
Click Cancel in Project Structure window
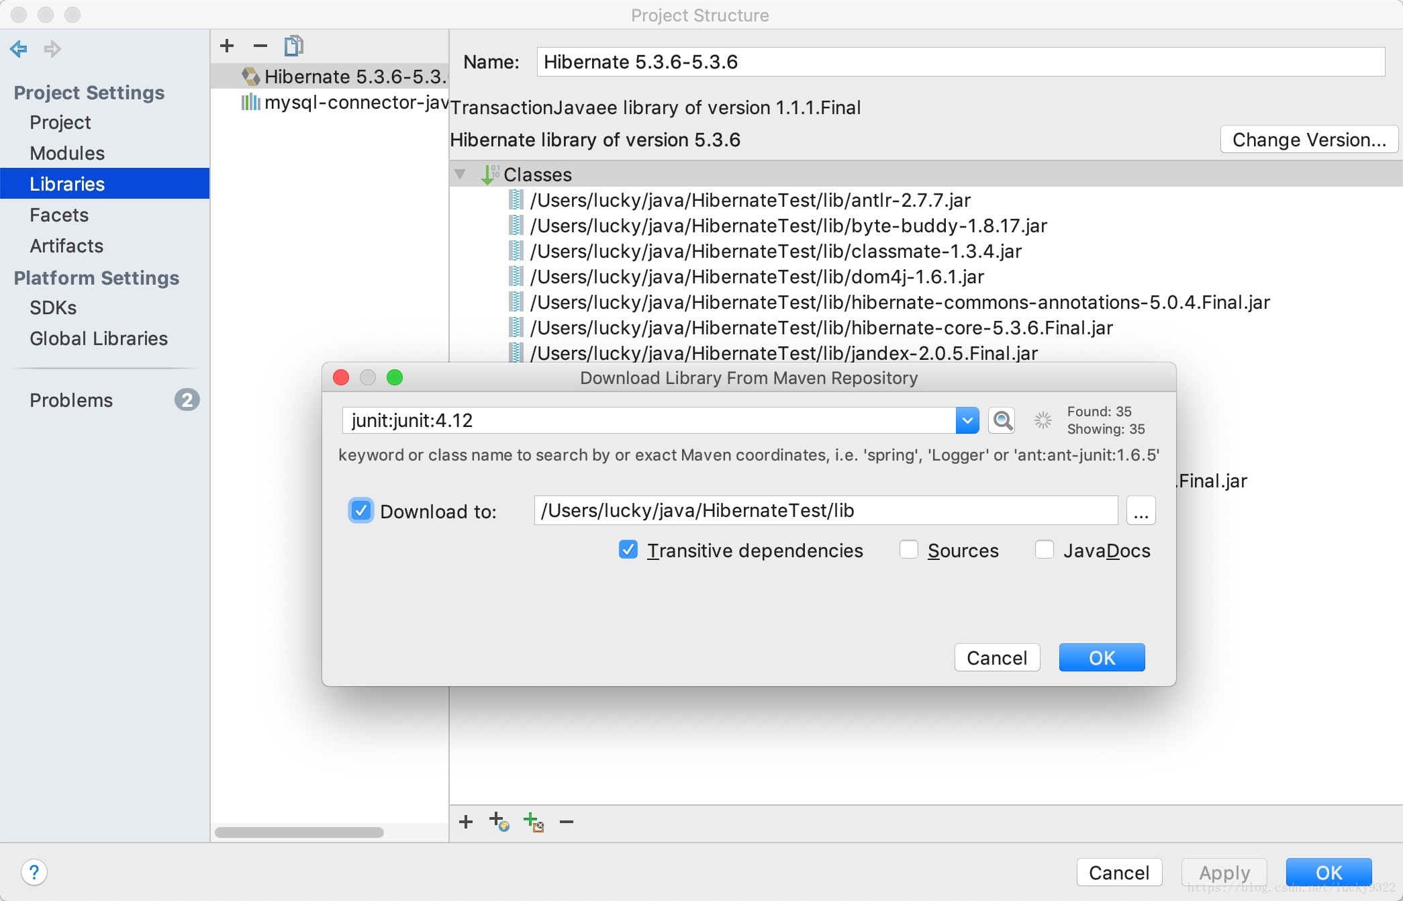(1119, 872)
